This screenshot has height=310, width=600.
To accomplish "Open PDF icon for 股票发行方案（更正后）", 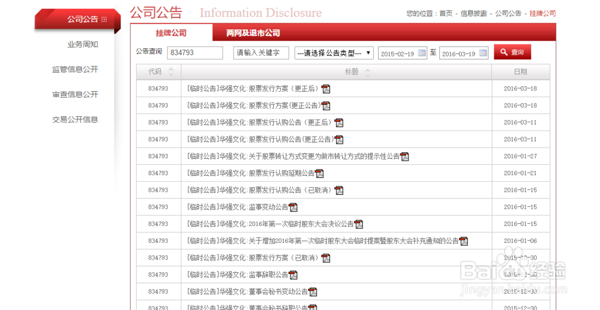I will [326, 89].
